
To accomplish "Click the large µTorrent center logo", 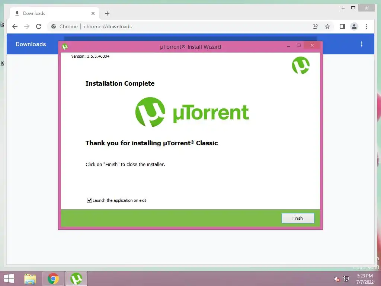I will pyautogui.click(x=192, y=112).
